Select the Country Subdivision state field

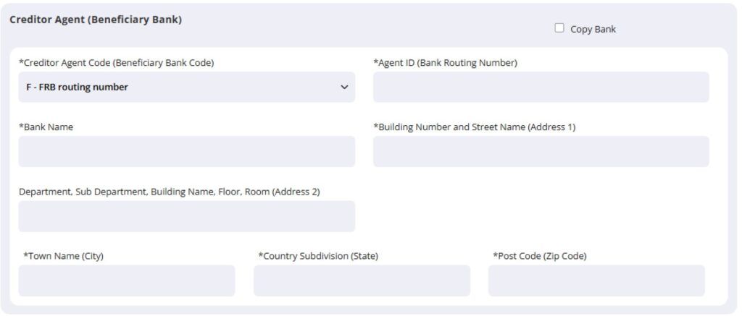[362, 281]
